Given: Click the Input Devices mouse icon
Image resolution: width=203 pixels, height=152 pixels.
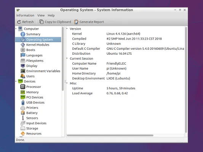Looking at the screenshot, I should pyautogui.click(x=23, y=123).
